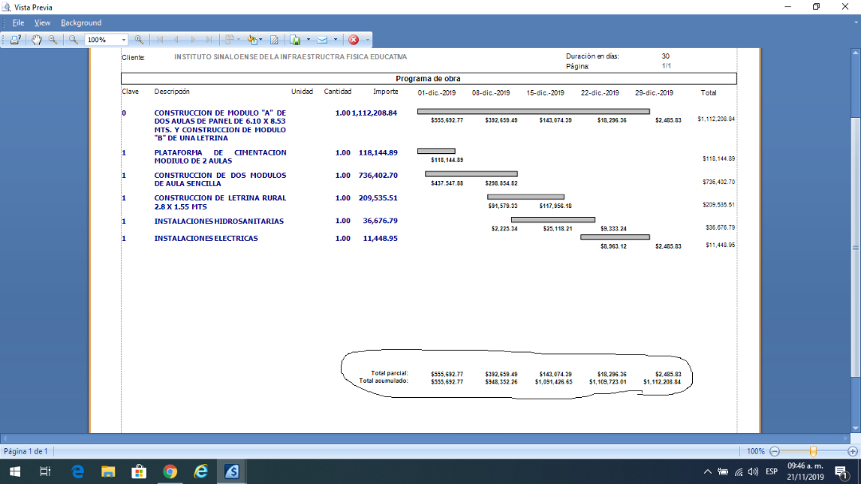Open the View menu
Viewport: 861px width, 484px height.
(x=42, y=23)
